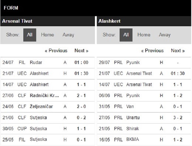Select the All tab under Alashkert
192x146 pixels.
[x=126, y=35]
